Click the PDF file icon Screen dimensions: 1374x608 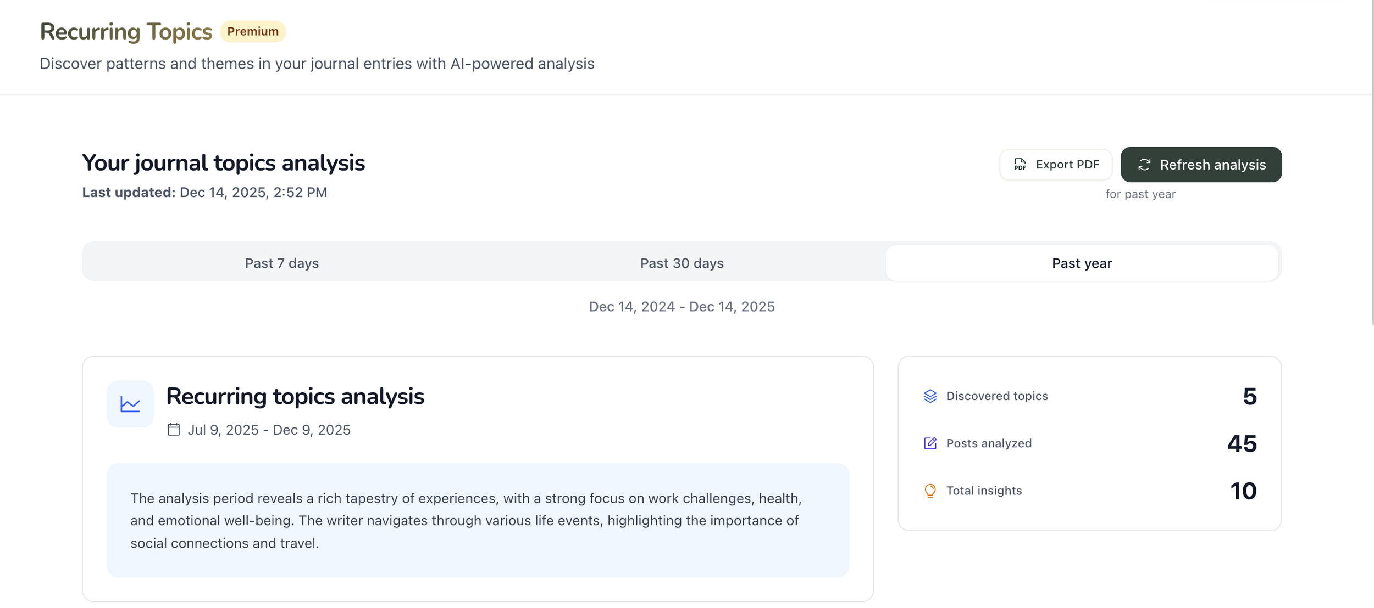tap(1020, 165)
